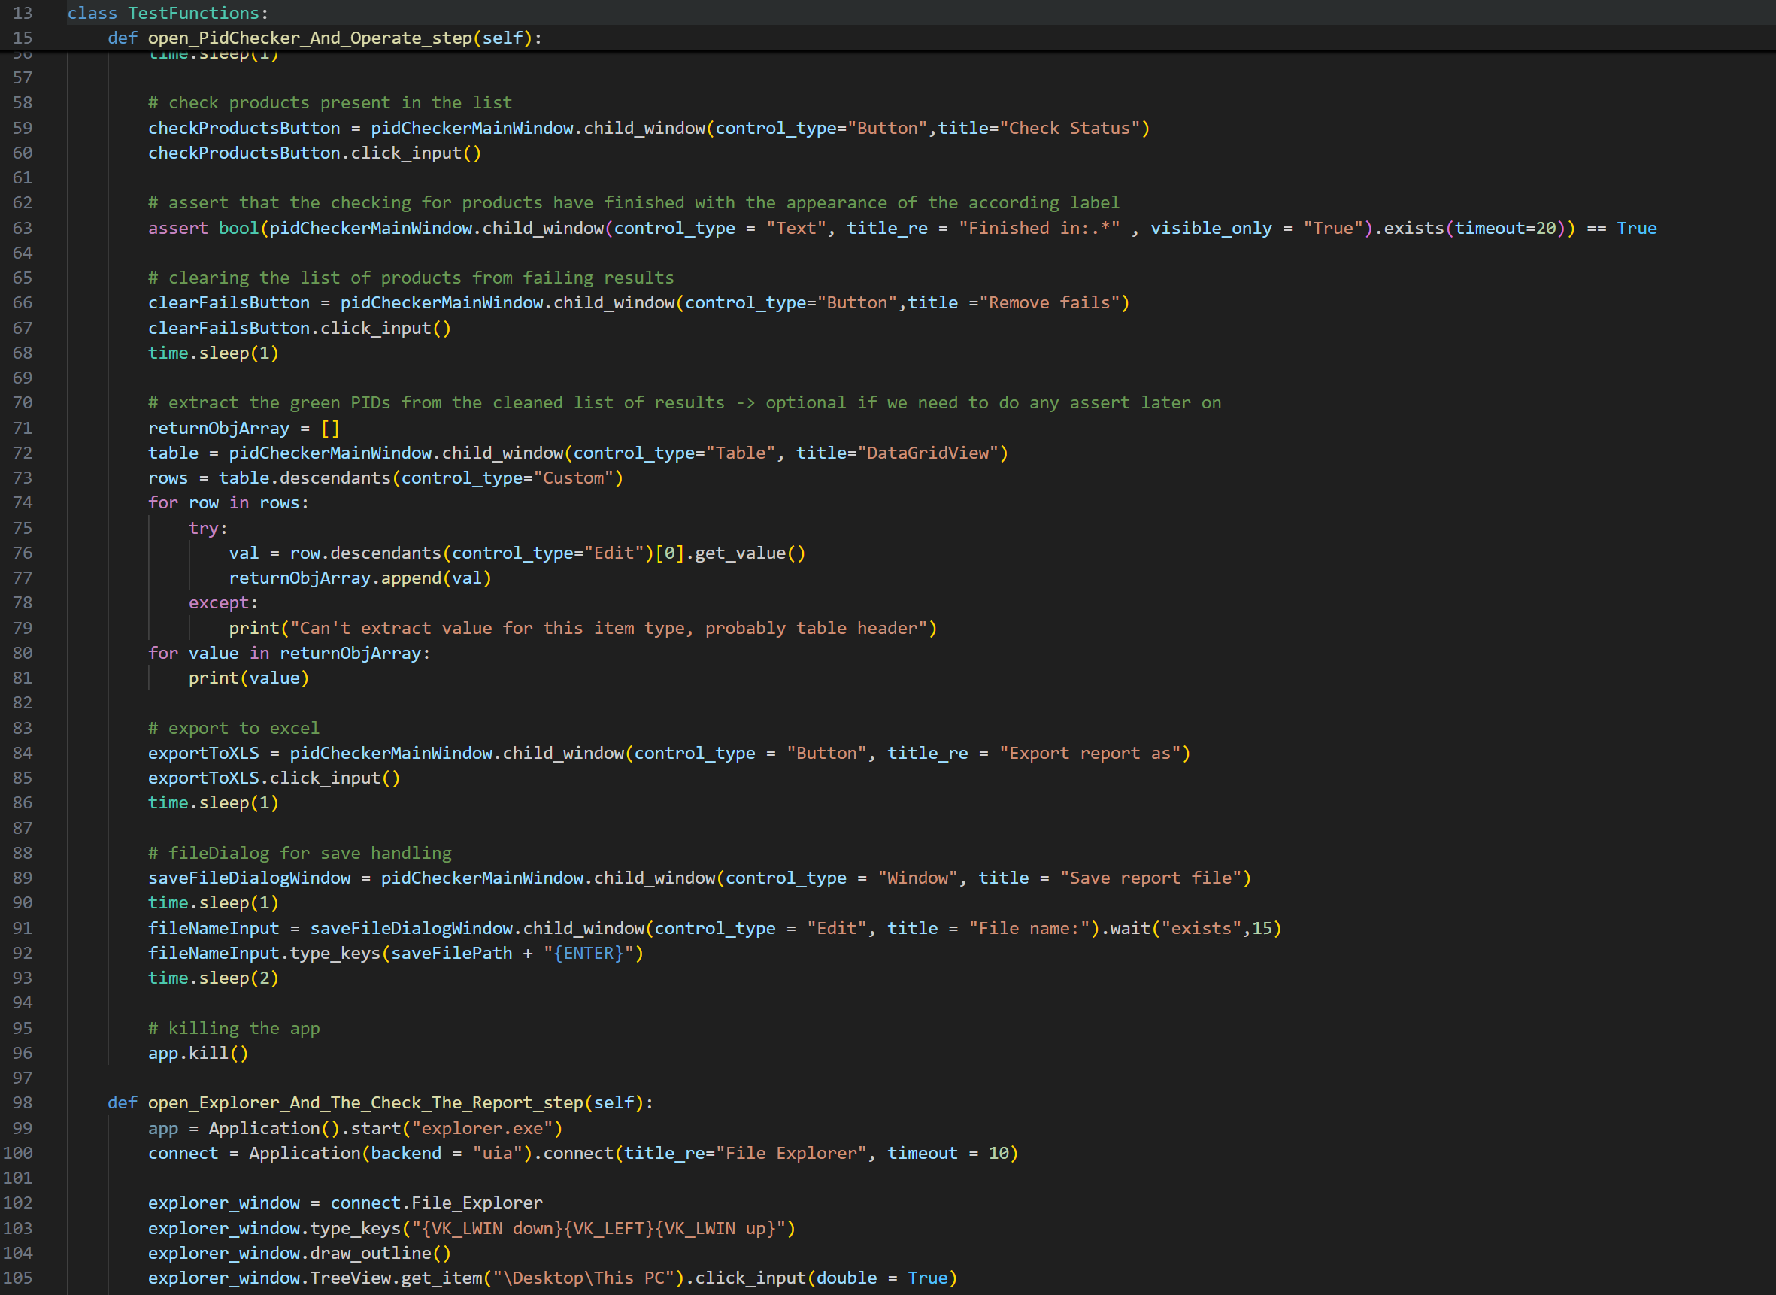Screen dimensions: 1776x1295
Task: Click 'time.sleep(2)' on line 93
Action: pyautogui.click(x=214, y=978)
